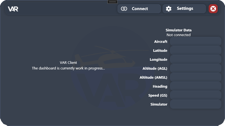Click the Speed (GS) field
225x126 pixels.
(195, 95)
